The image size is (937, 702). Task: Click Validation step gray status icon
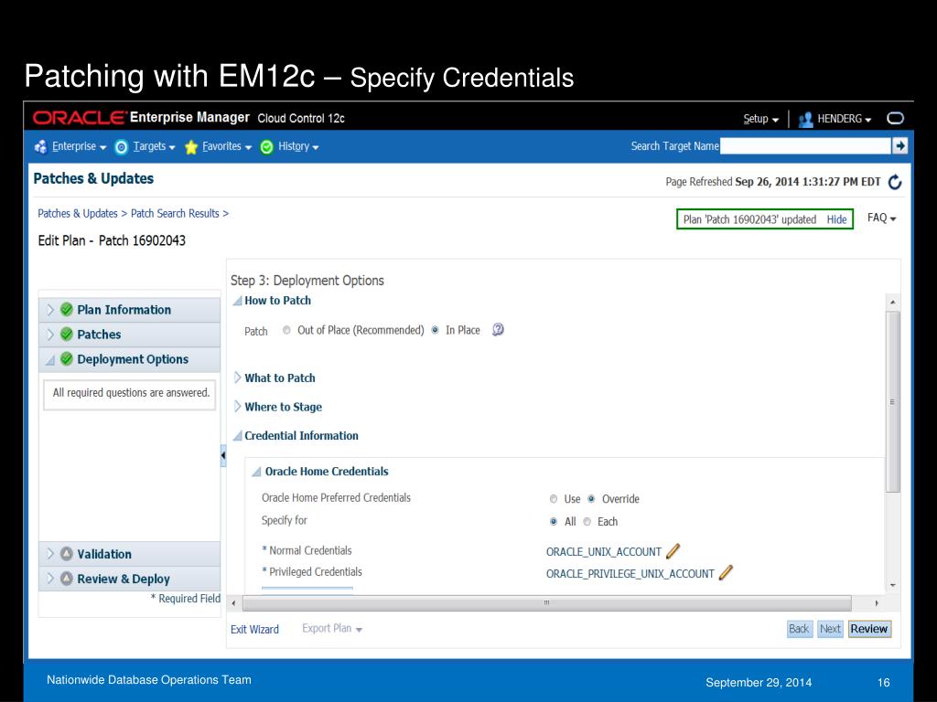click(x=67, y=554)
